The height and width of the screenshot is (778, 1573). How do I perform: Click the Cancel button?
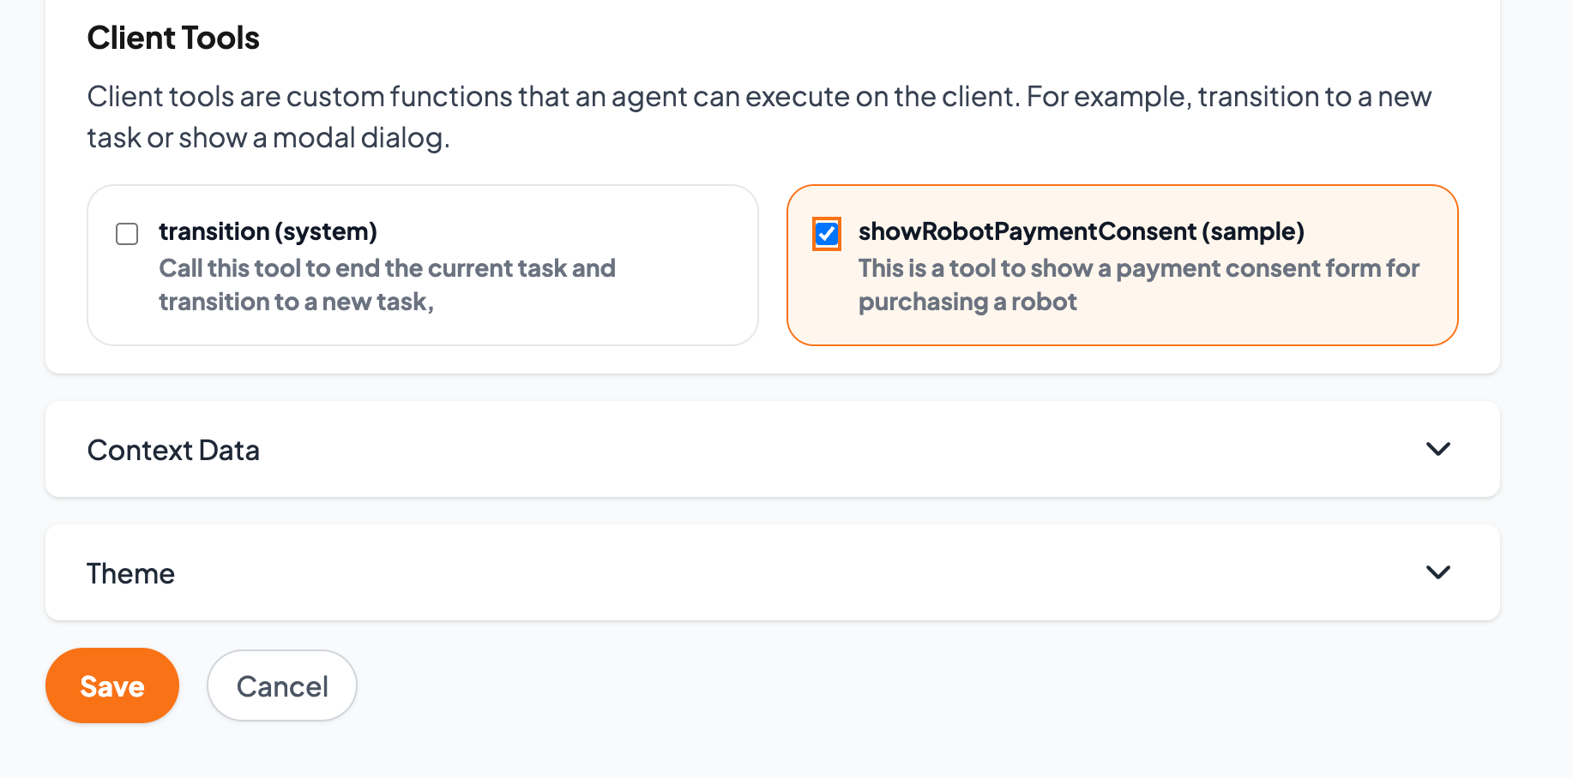pyautogui.click(x=282, y=685)
